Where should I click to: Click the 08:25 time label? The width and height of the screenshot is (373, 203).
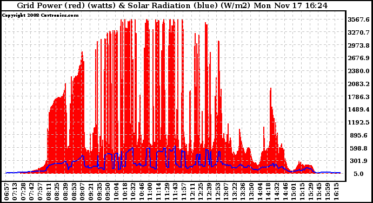click(57, 191)
